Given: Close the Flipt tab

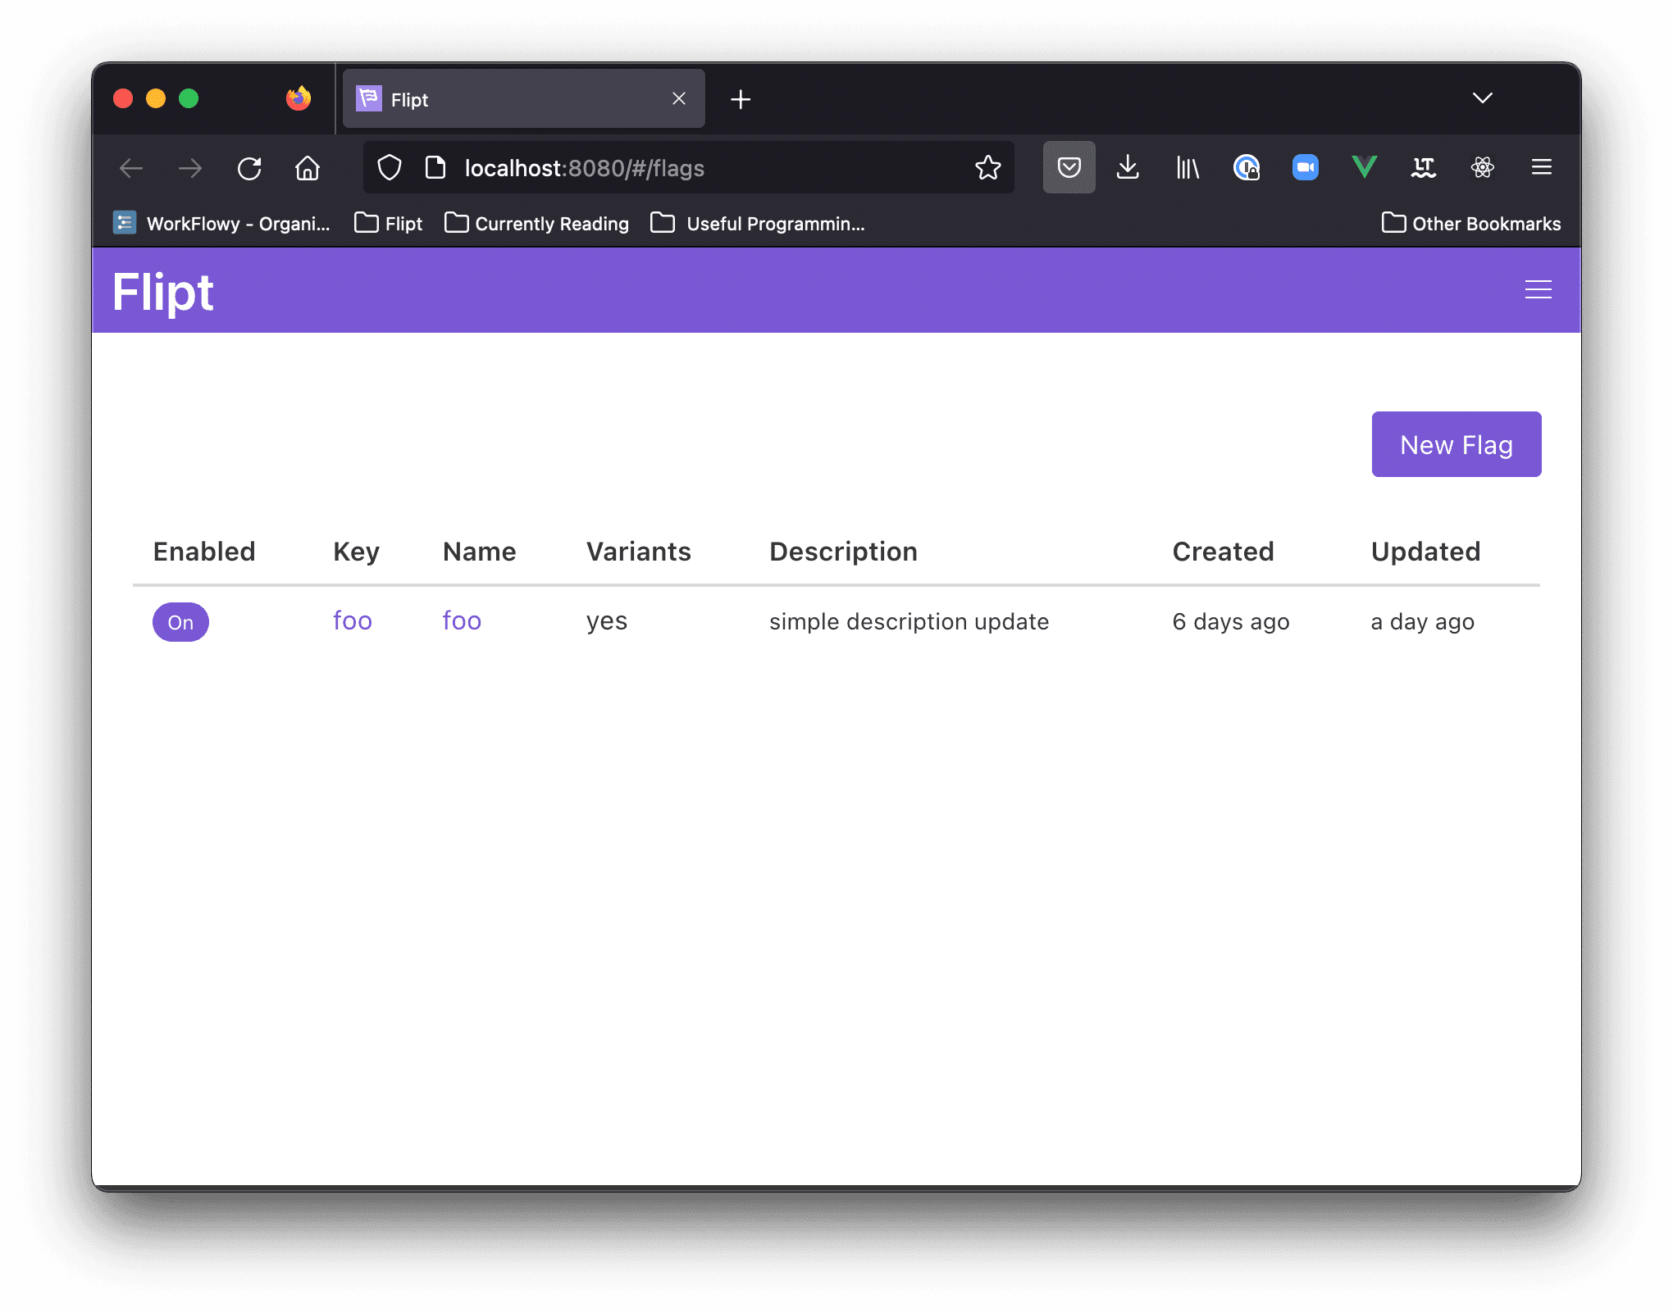Looking at the screenshot, I should 679,99.
